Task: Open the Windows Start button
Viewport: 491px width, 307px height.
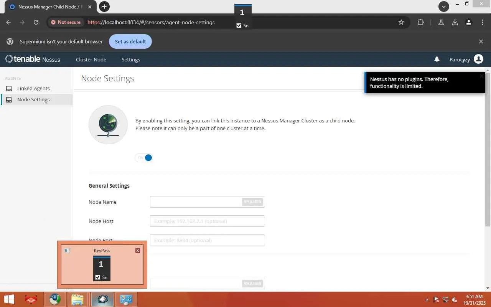Action: coord(9,299)
